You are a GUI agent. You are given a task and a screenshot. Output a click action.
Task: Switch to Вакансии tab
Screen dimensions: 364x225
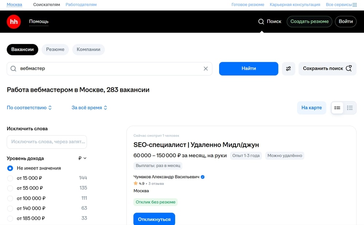click(23, 50)
